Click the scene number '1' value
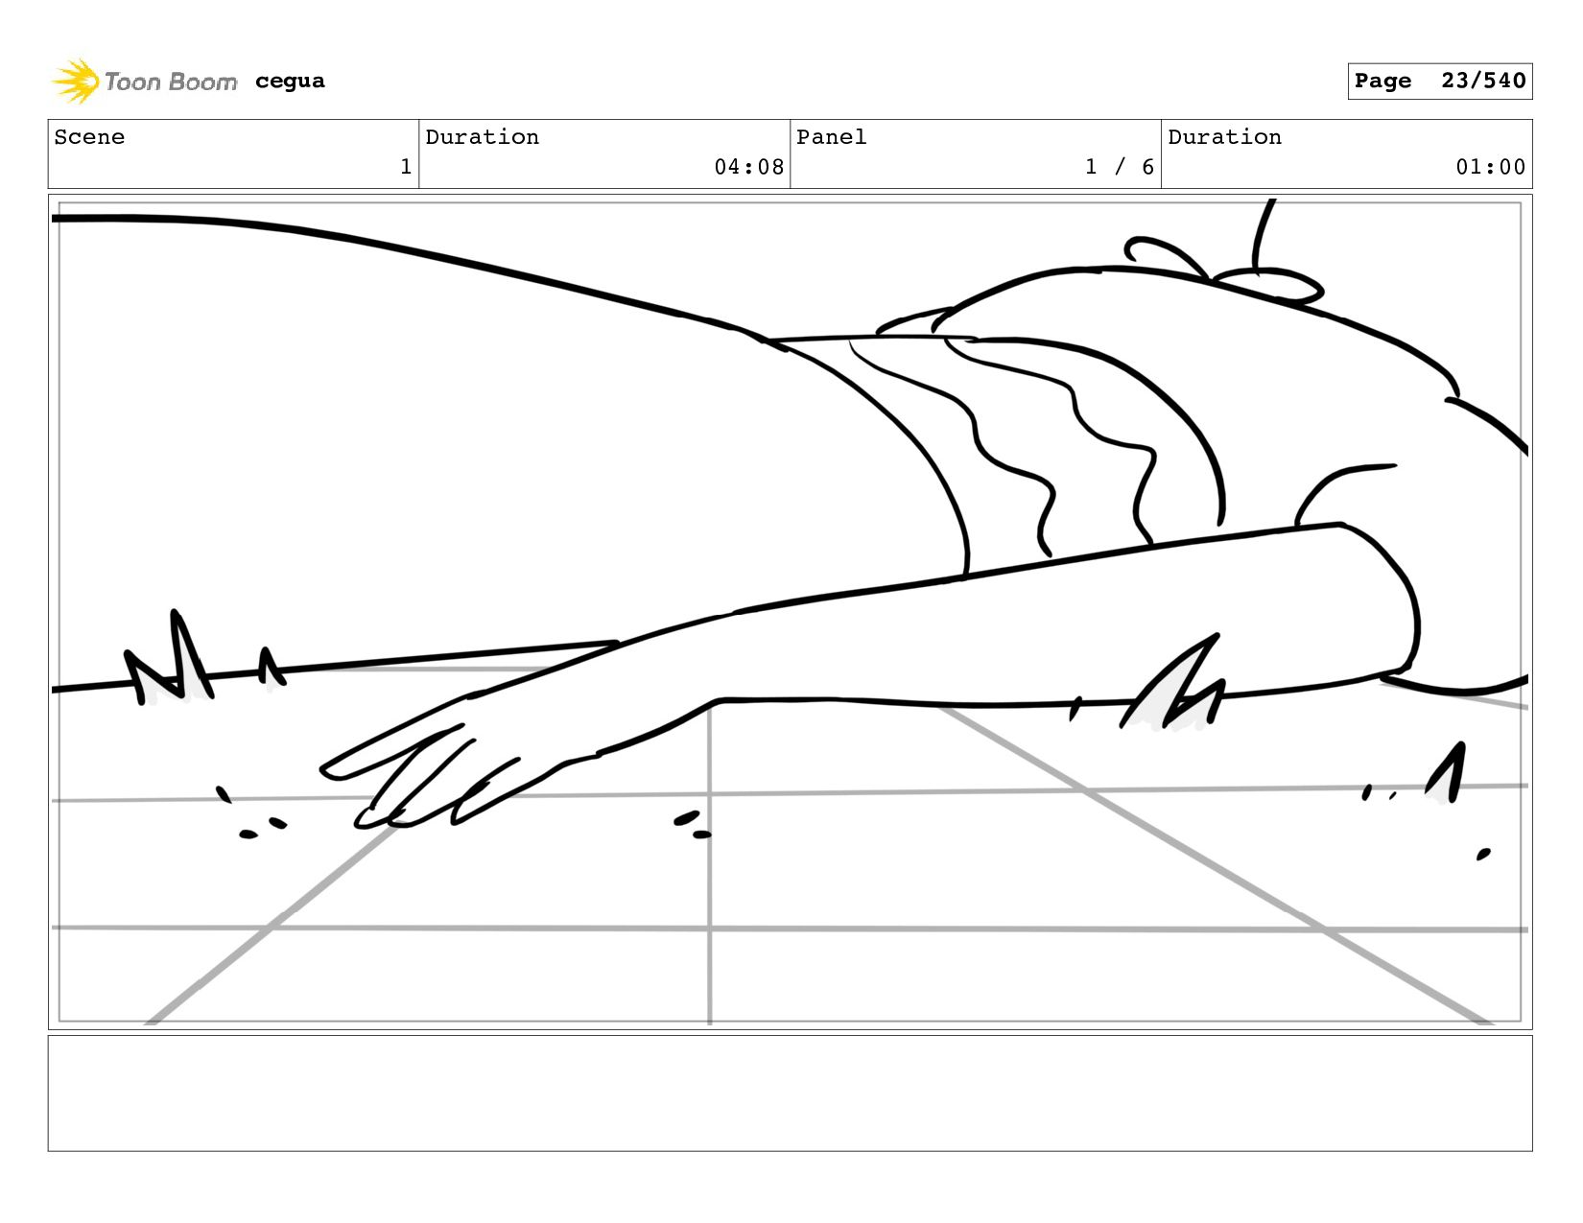This screenshot has width=1583, height=1223. 406,167
